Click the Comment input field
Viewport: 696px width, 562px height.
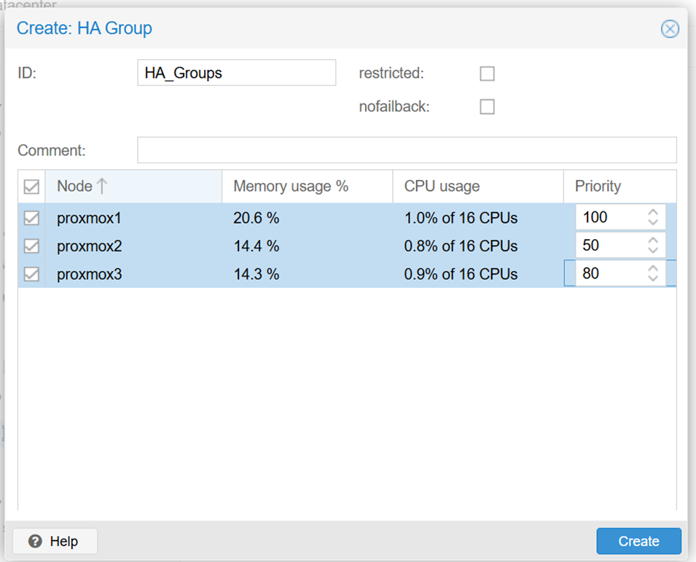406,150
